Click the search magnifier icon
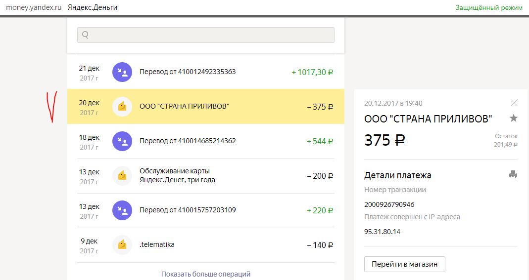 [85, 35]
